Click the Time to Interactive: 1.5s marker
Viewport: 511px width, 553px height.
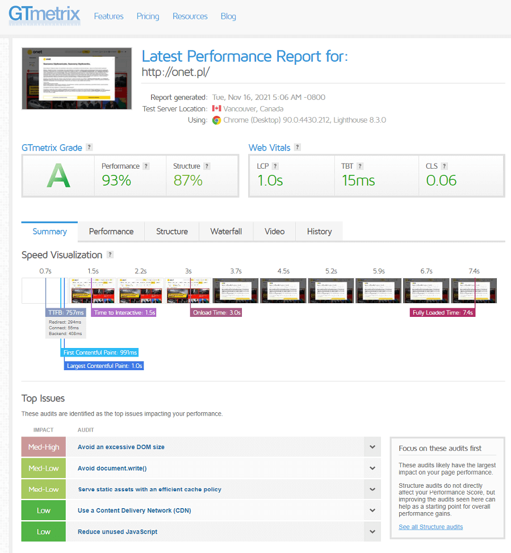(124, 312)
